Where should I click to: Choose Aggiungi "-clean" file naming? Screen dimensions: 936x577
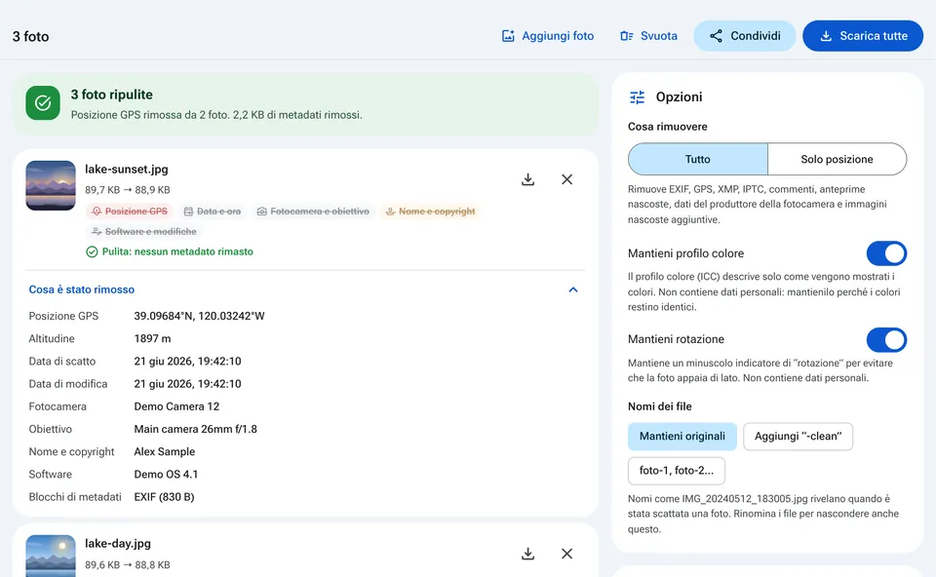(x=799, y=437)
